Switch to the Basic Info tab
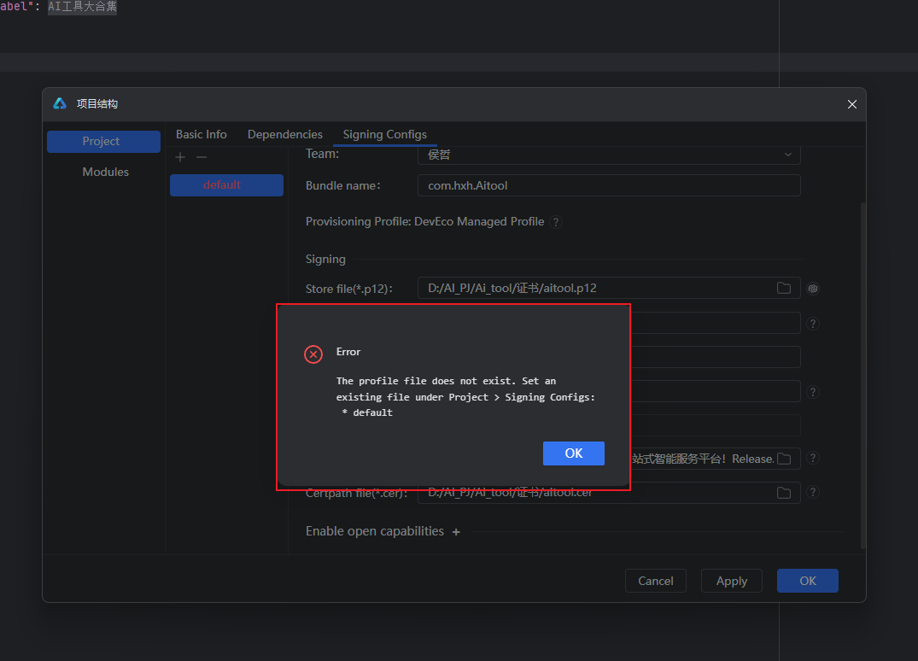 pos(202,134)
